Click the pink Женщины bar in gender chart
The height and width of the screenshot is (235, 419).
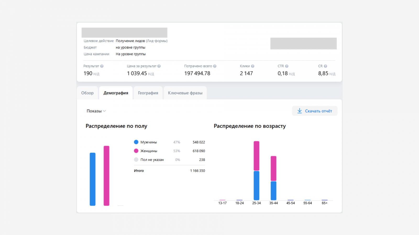click(x=106, y=176)
